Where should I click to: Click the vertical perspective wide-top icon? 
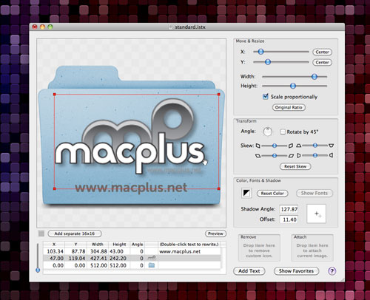331,146
